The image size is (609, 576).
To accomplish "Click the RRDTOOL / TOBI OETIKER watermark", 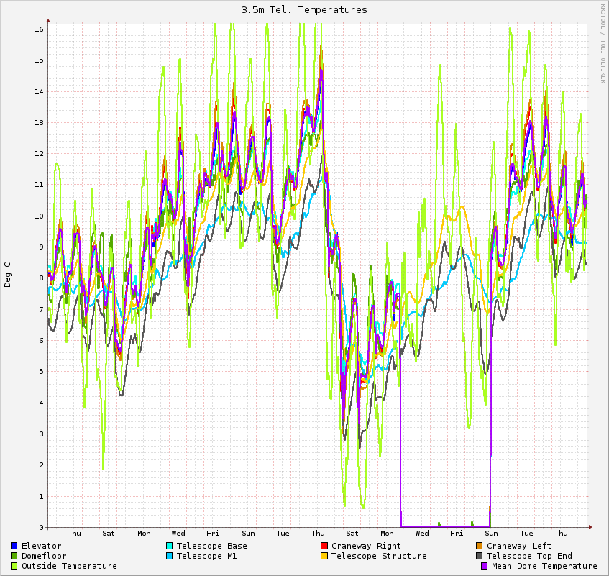I will (603, 42).
